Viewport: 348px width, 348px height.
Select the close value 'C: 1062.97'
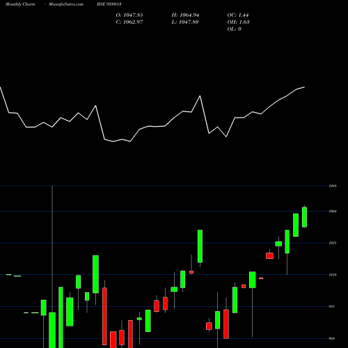(129, 22)
